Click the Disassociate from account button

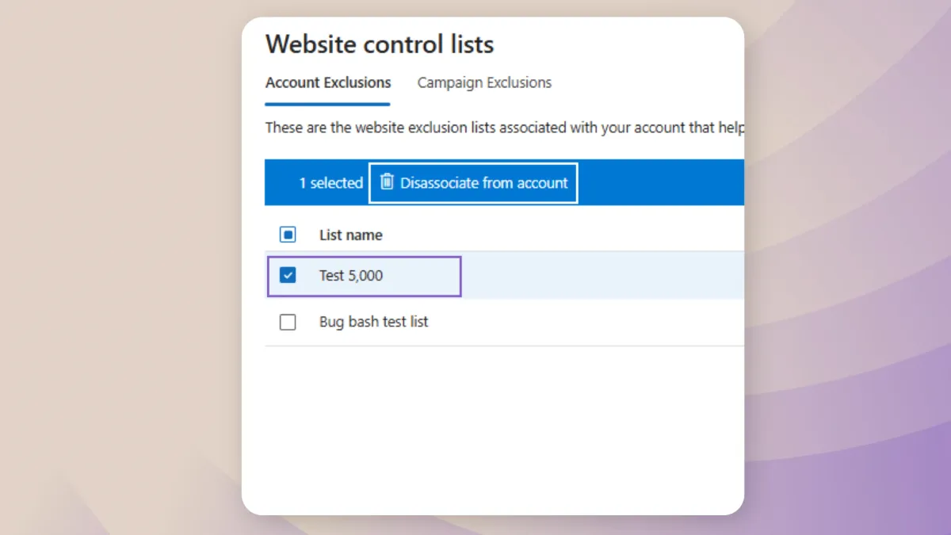[473, 182]
